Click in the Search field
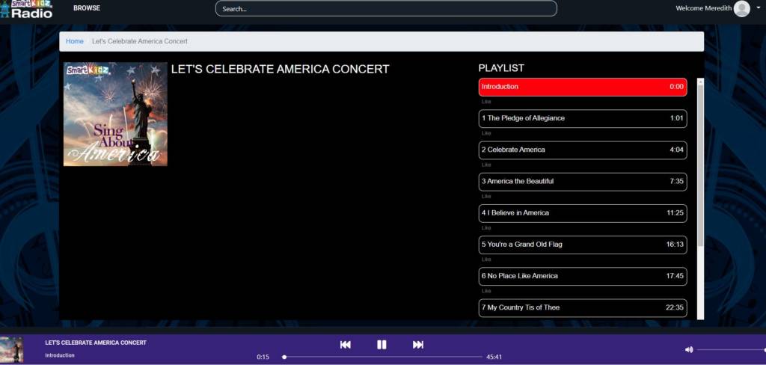 (386, 9)
